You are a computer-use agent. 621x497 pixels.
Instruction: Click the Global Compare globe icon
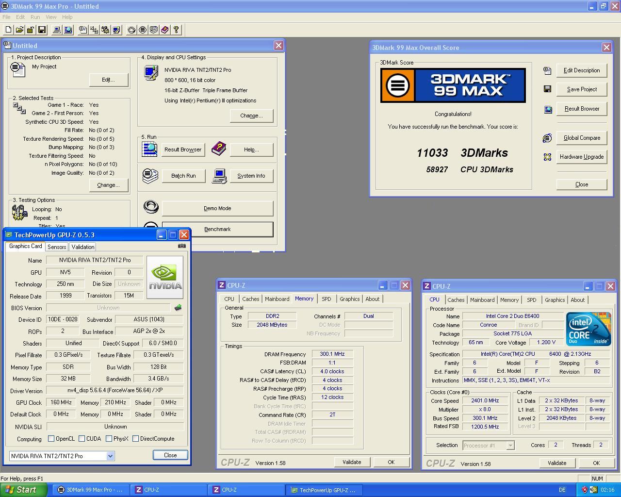(x=547, y=138)
